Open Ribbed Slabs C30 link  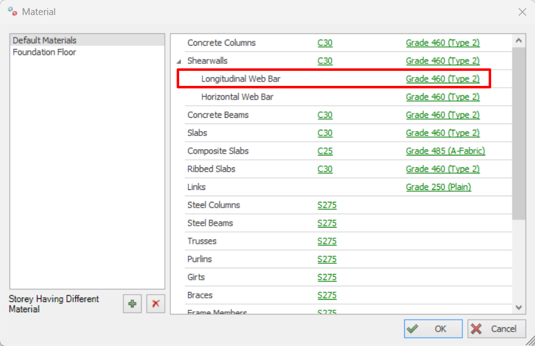[325, 170]
